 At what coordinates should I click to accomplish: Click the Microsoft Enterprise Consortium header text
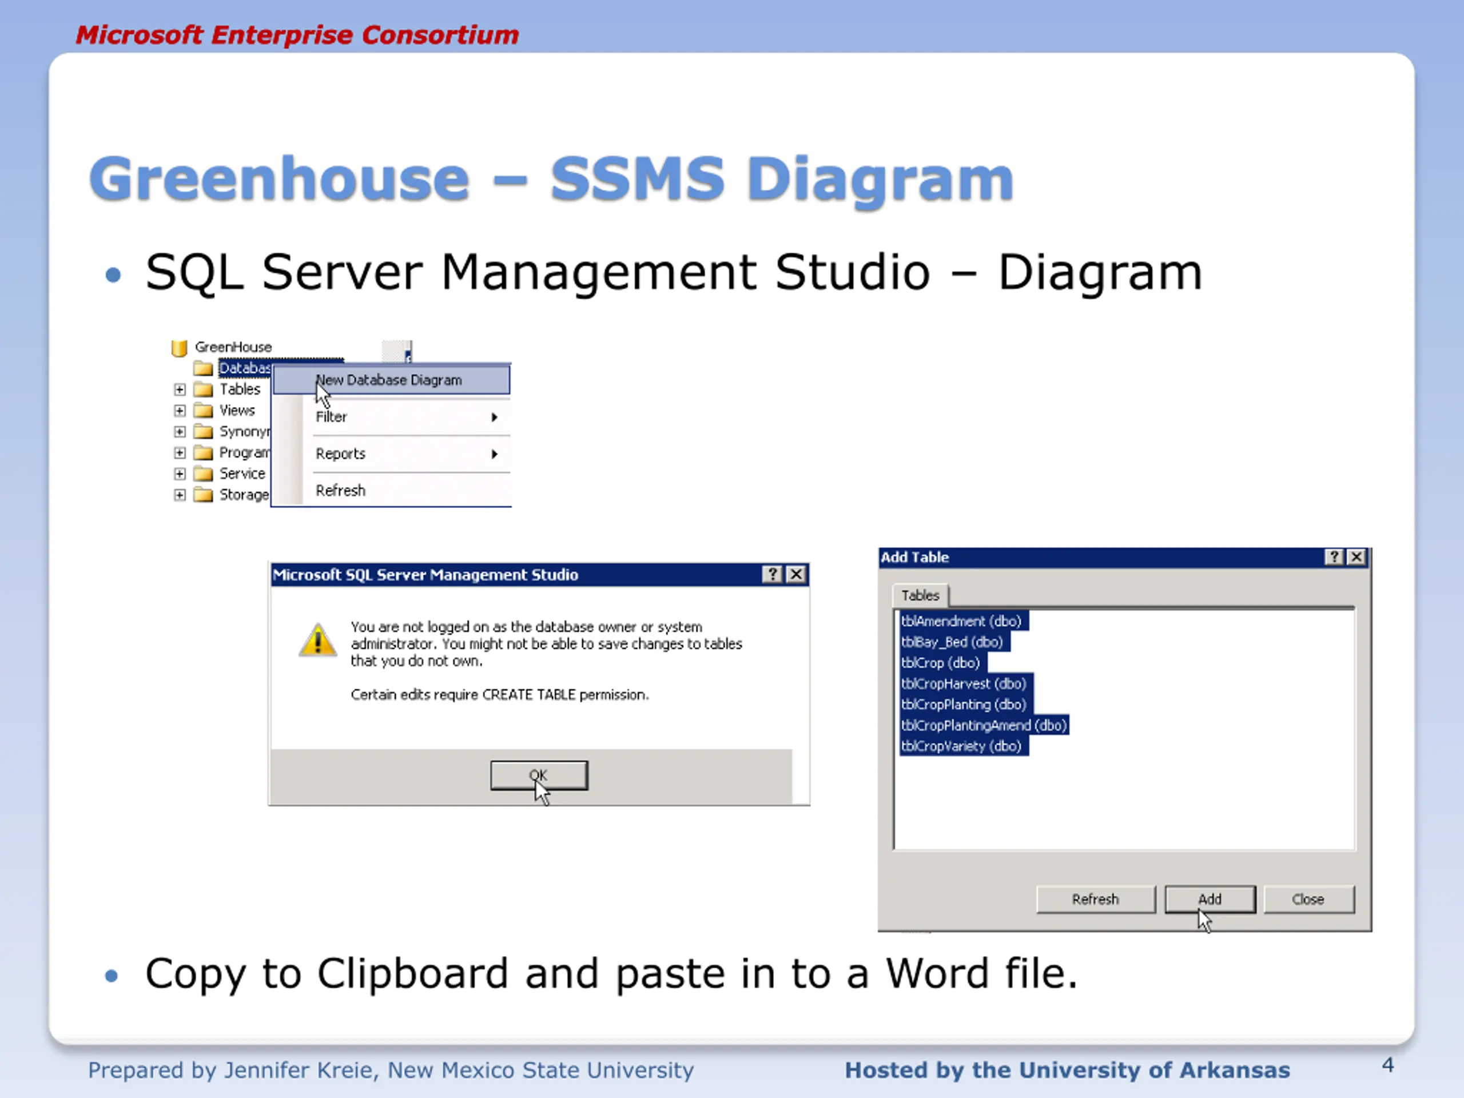(297, 35)
